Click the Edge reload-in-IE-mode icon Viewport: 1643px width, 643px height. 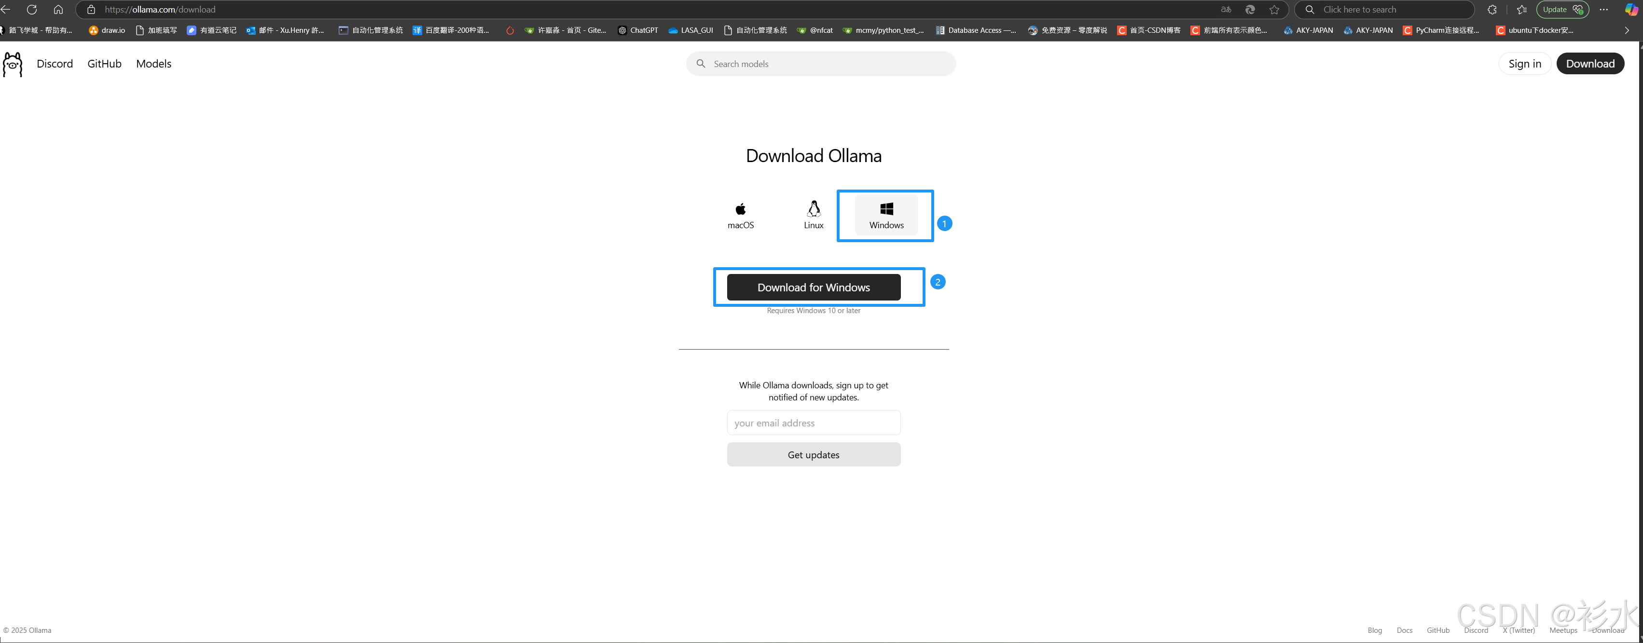point(1250,10)
